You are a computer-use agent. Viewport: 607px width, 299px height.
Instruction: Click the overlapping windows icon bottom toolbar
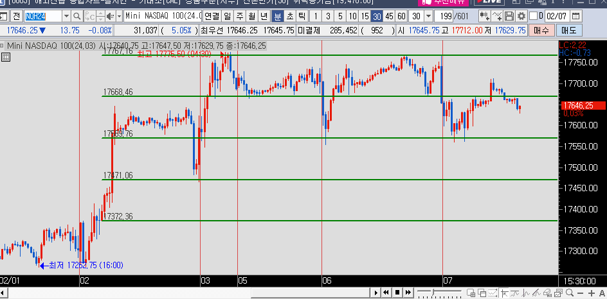click(x=482, y=293)
